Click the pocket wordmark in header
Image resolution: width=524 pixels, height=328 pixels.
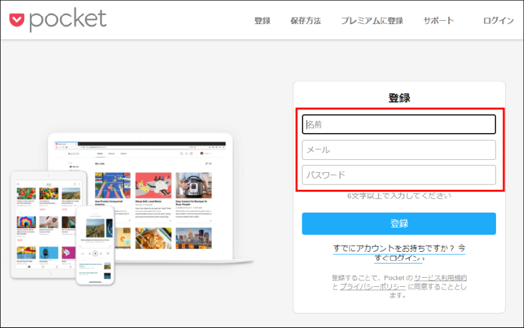[67, 20]
